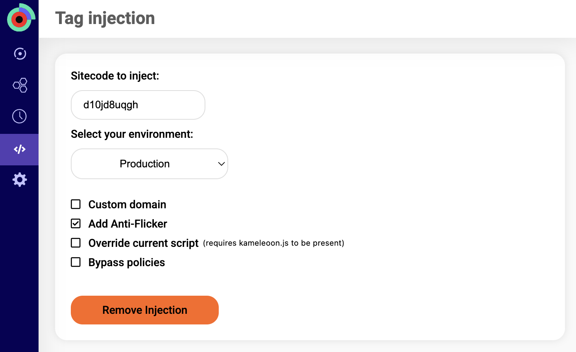Open the hexagons icon in the sidebar
576x352 pixels.
(20, 85)
